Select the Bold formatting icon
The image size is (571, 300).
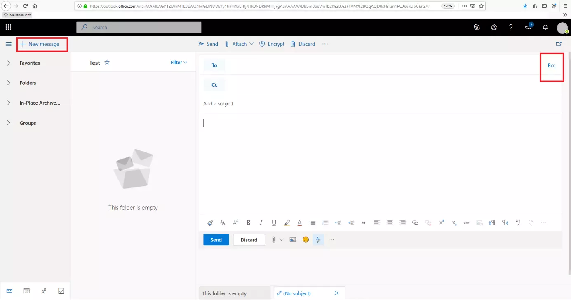[x=248, y=223]
